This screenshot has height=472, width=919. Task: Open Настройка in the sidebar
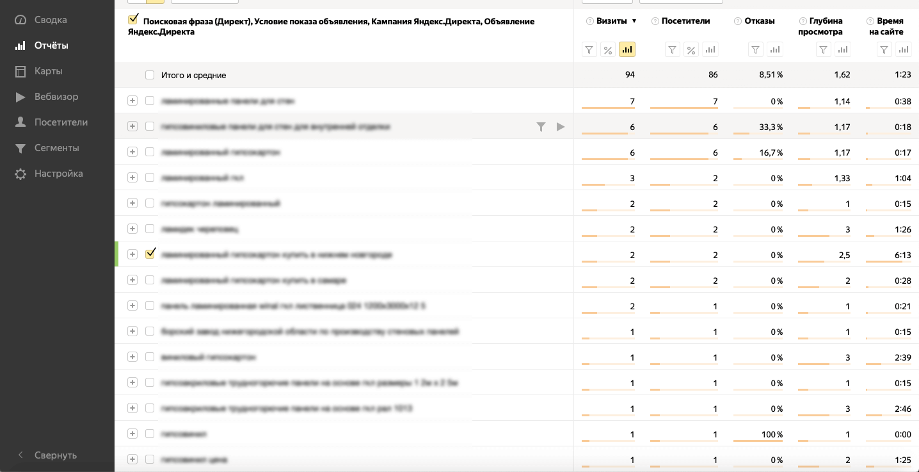coord(58,174)
